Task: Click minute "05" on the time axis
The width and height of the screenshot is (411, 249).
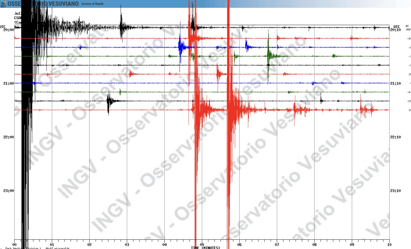Action: pyautogui.click(x=202, y=244)
